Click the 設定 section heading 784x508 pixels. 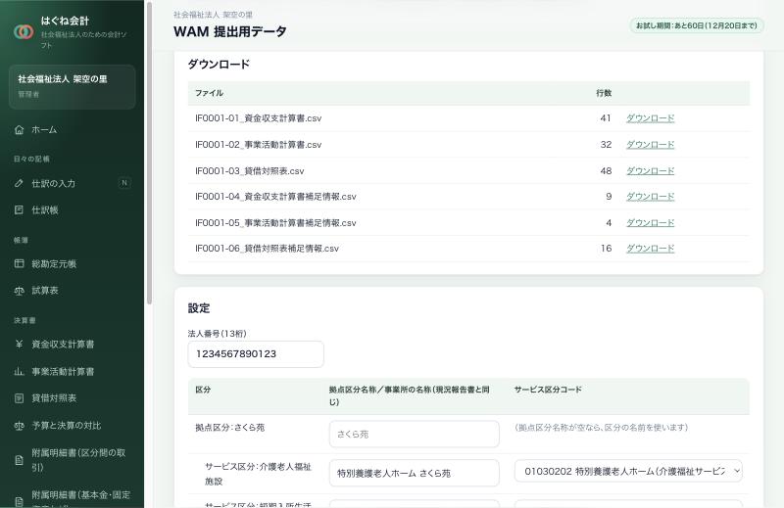coord(199,308)
